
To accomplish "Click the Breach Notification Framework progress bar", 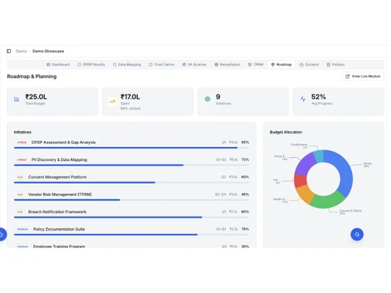I will (131, 217).
